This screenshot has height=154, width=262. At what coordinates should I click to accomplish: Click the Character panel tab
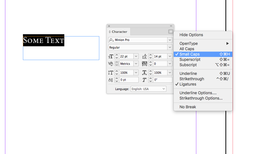point(119,32)
